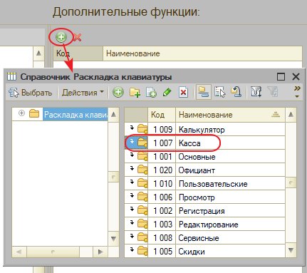Screen dimensions: 307x273
Task: Click tree panel scroll left arrow
Action: tap(19, 252)
